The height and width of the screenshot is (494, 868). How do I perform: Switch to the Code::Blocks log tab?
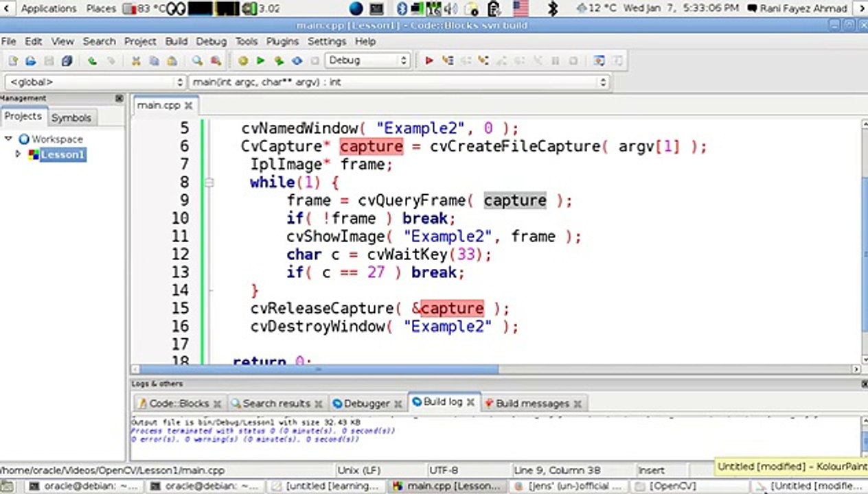click(179, 403)
